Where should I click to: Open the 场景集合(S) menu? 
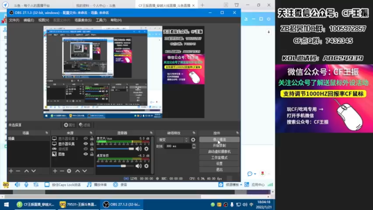pyautogui.click(x=83, y=20)
